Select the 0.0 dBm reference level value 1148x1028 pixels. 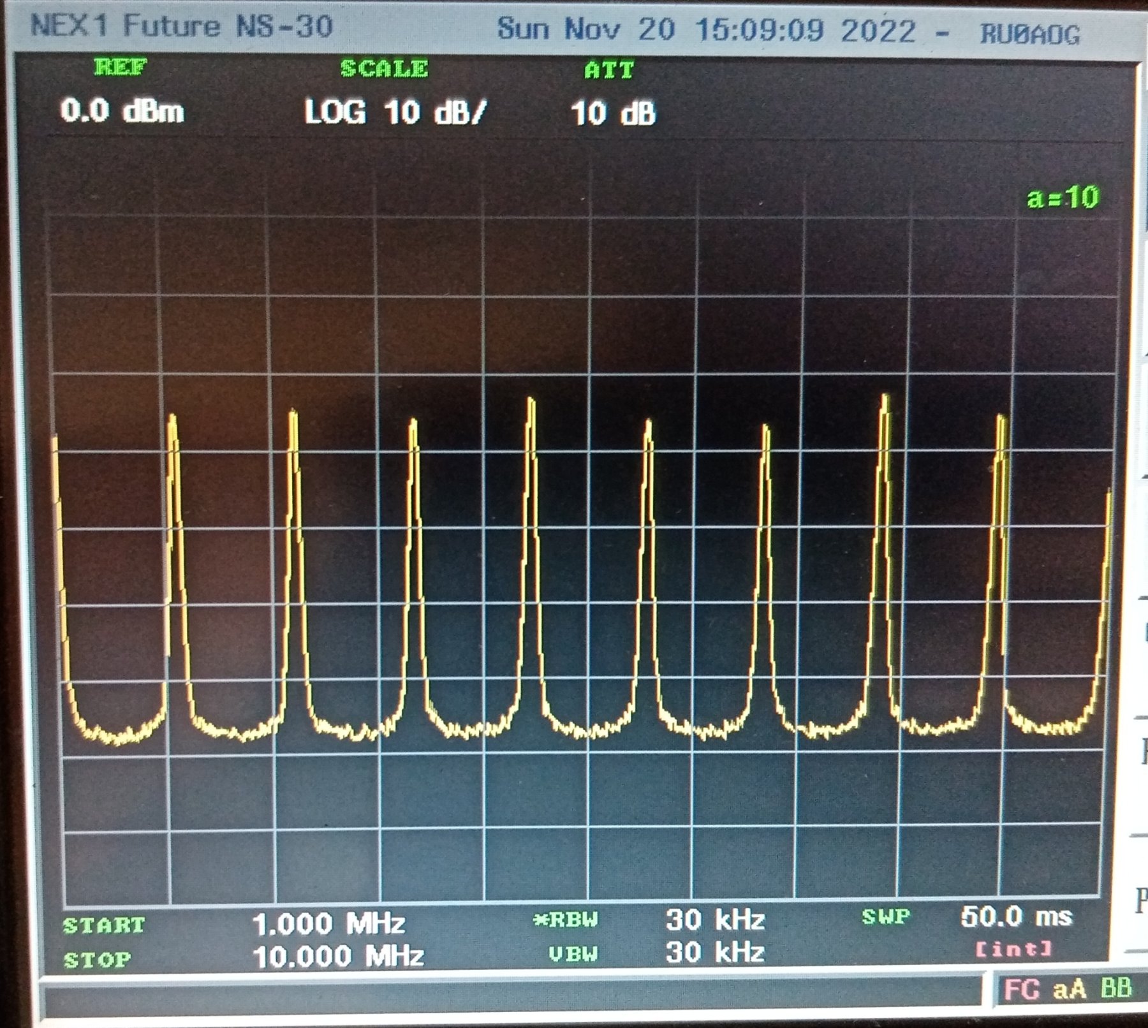(x=122, y=112)
